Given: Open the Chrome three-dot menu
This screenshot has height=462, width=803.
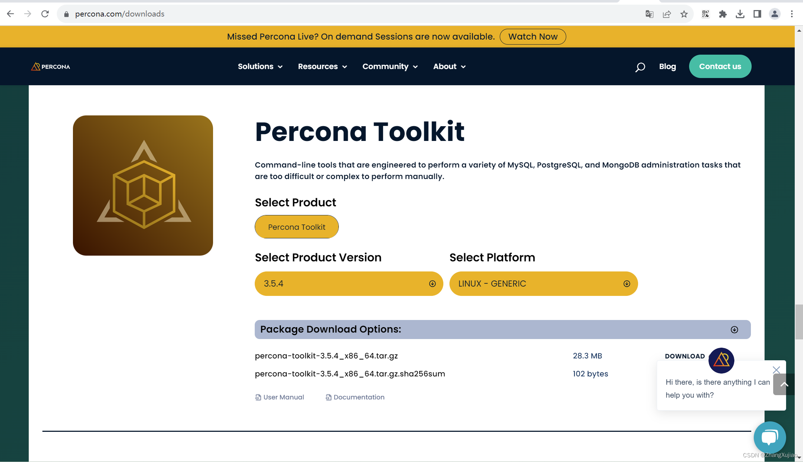Looking at the screenshot, I should pos(792,14).
